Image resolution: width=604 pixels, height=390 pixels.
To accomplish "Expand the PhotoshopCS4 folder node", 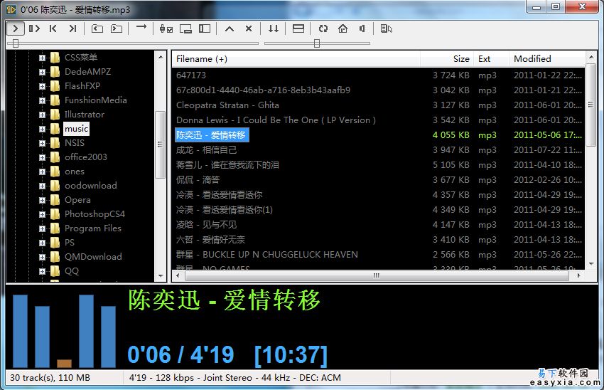I will coord(43,214).
